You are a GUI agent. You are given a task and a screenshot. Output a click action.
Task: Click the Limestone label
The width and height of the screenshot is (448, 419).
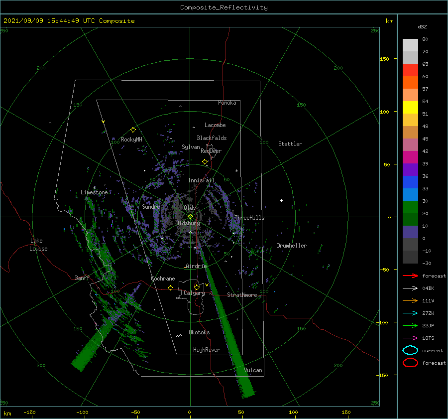click(x=94, y=192)
